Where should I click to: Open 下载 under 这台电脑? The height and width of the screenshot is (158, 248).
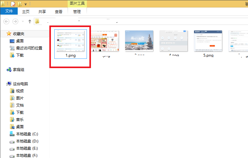[x=20, y=113]
